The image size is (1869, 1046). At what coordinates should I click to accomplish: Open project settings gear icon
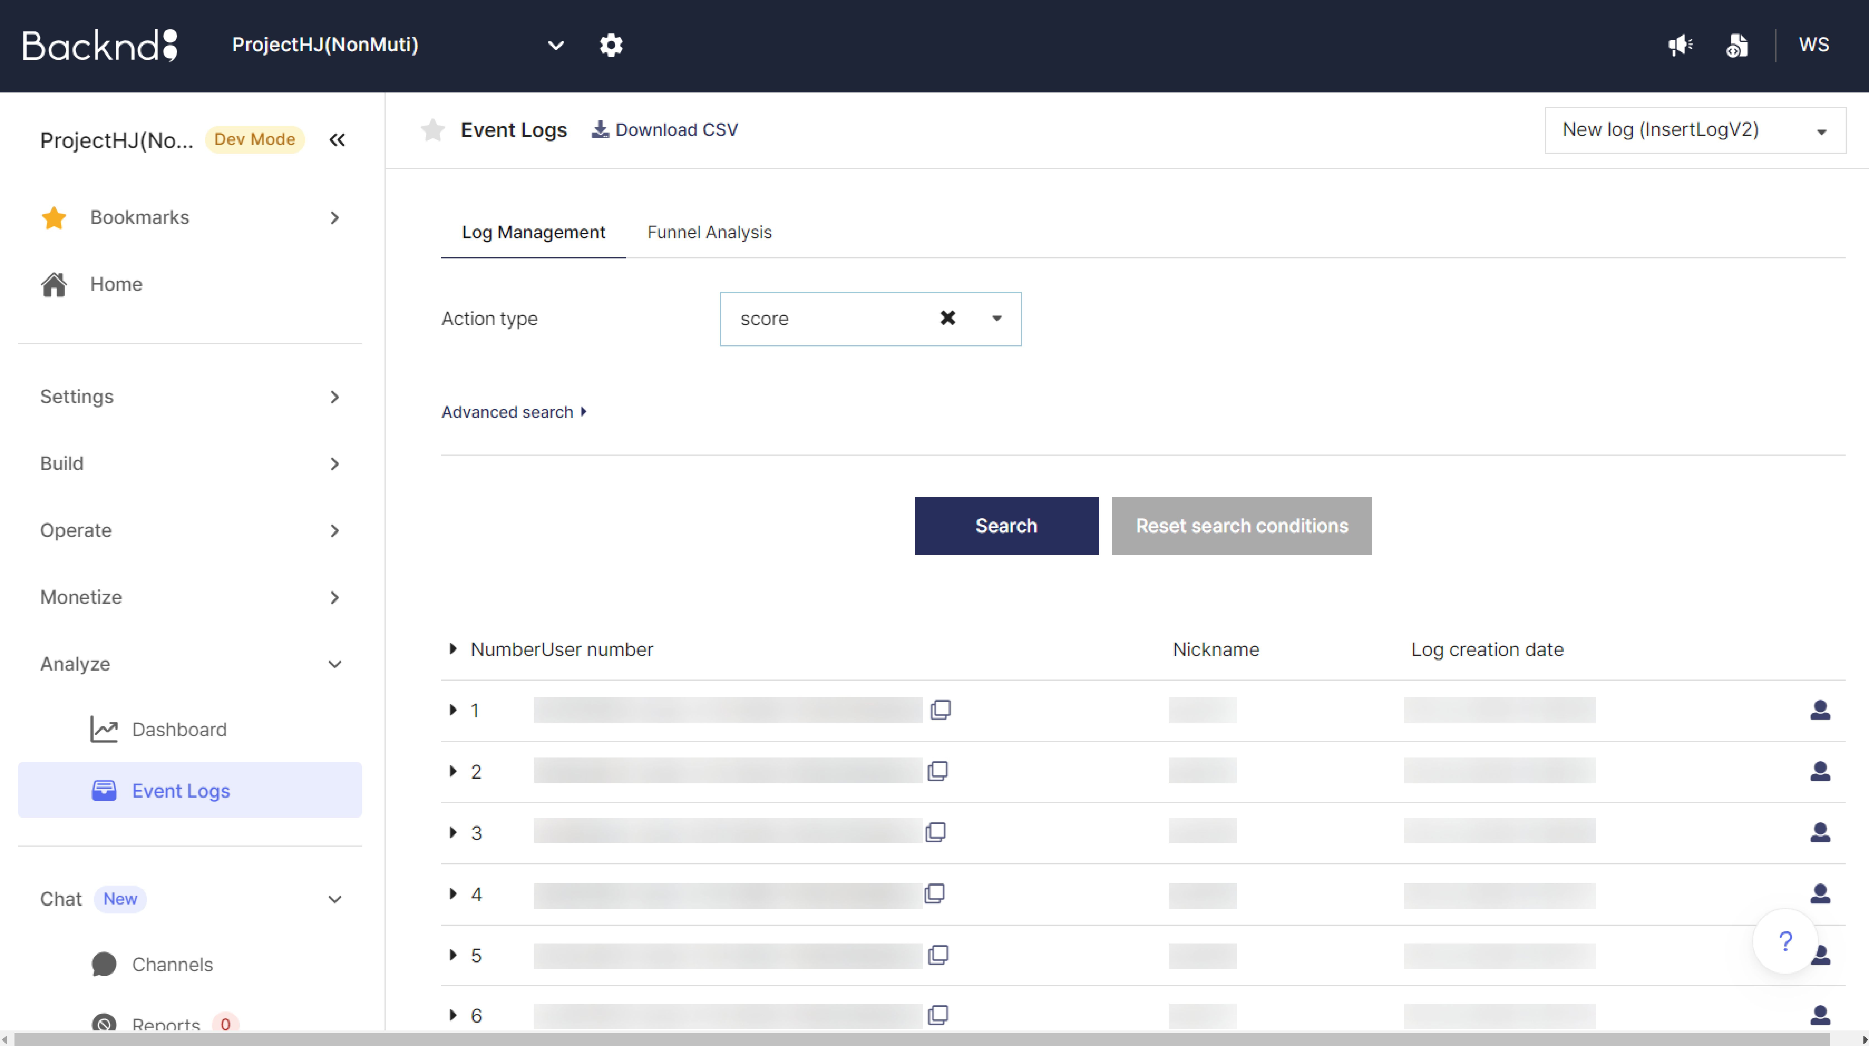[611, 45]
